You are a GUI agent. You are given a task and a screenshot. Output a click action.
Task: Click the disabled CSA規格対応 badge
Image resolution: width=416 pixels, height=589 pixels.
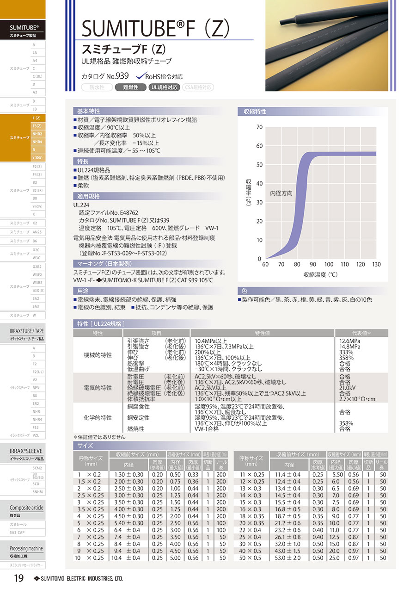click(x=198, y=87)
